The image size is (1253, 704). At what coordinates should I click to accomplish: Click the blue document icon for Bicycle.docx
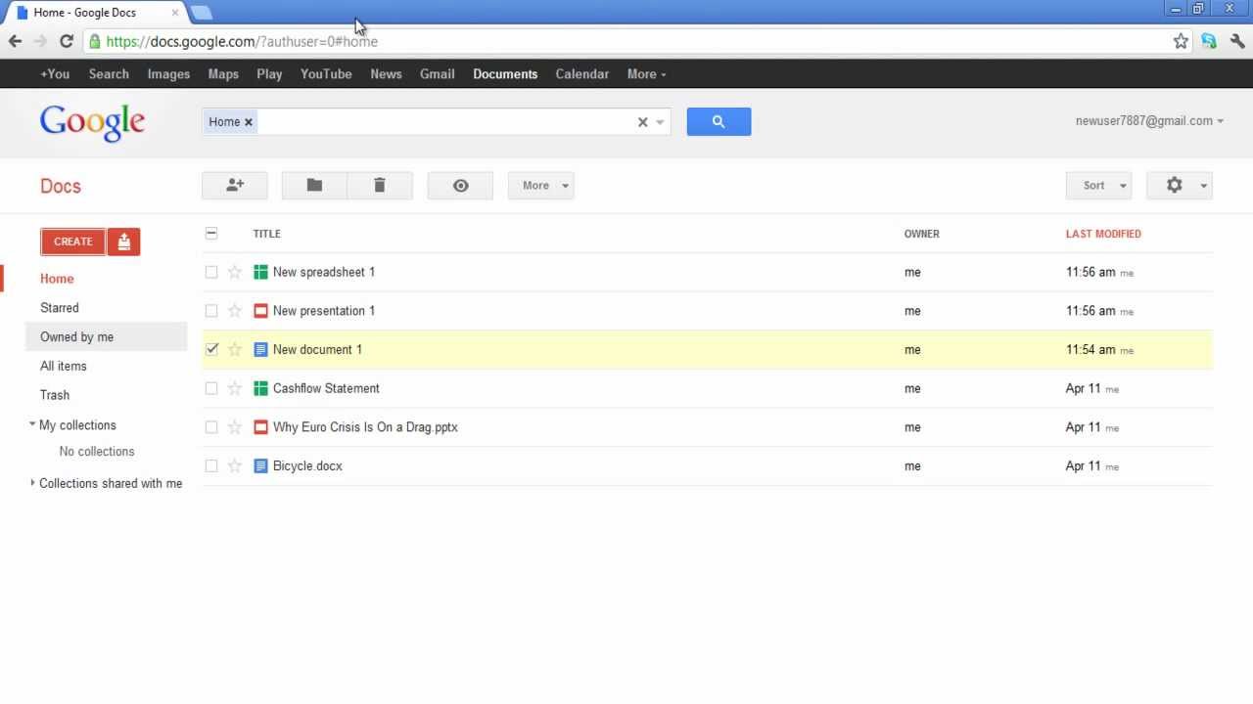click(x=260, y=466)
